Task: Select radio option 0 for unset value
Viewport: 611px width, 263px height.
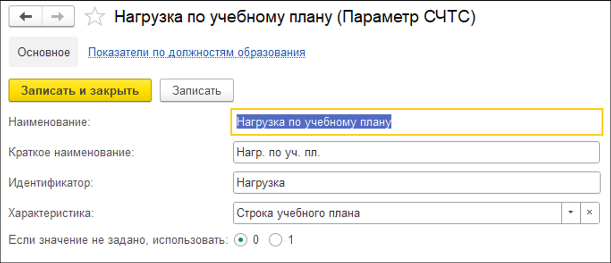Action: click(241, 240)
